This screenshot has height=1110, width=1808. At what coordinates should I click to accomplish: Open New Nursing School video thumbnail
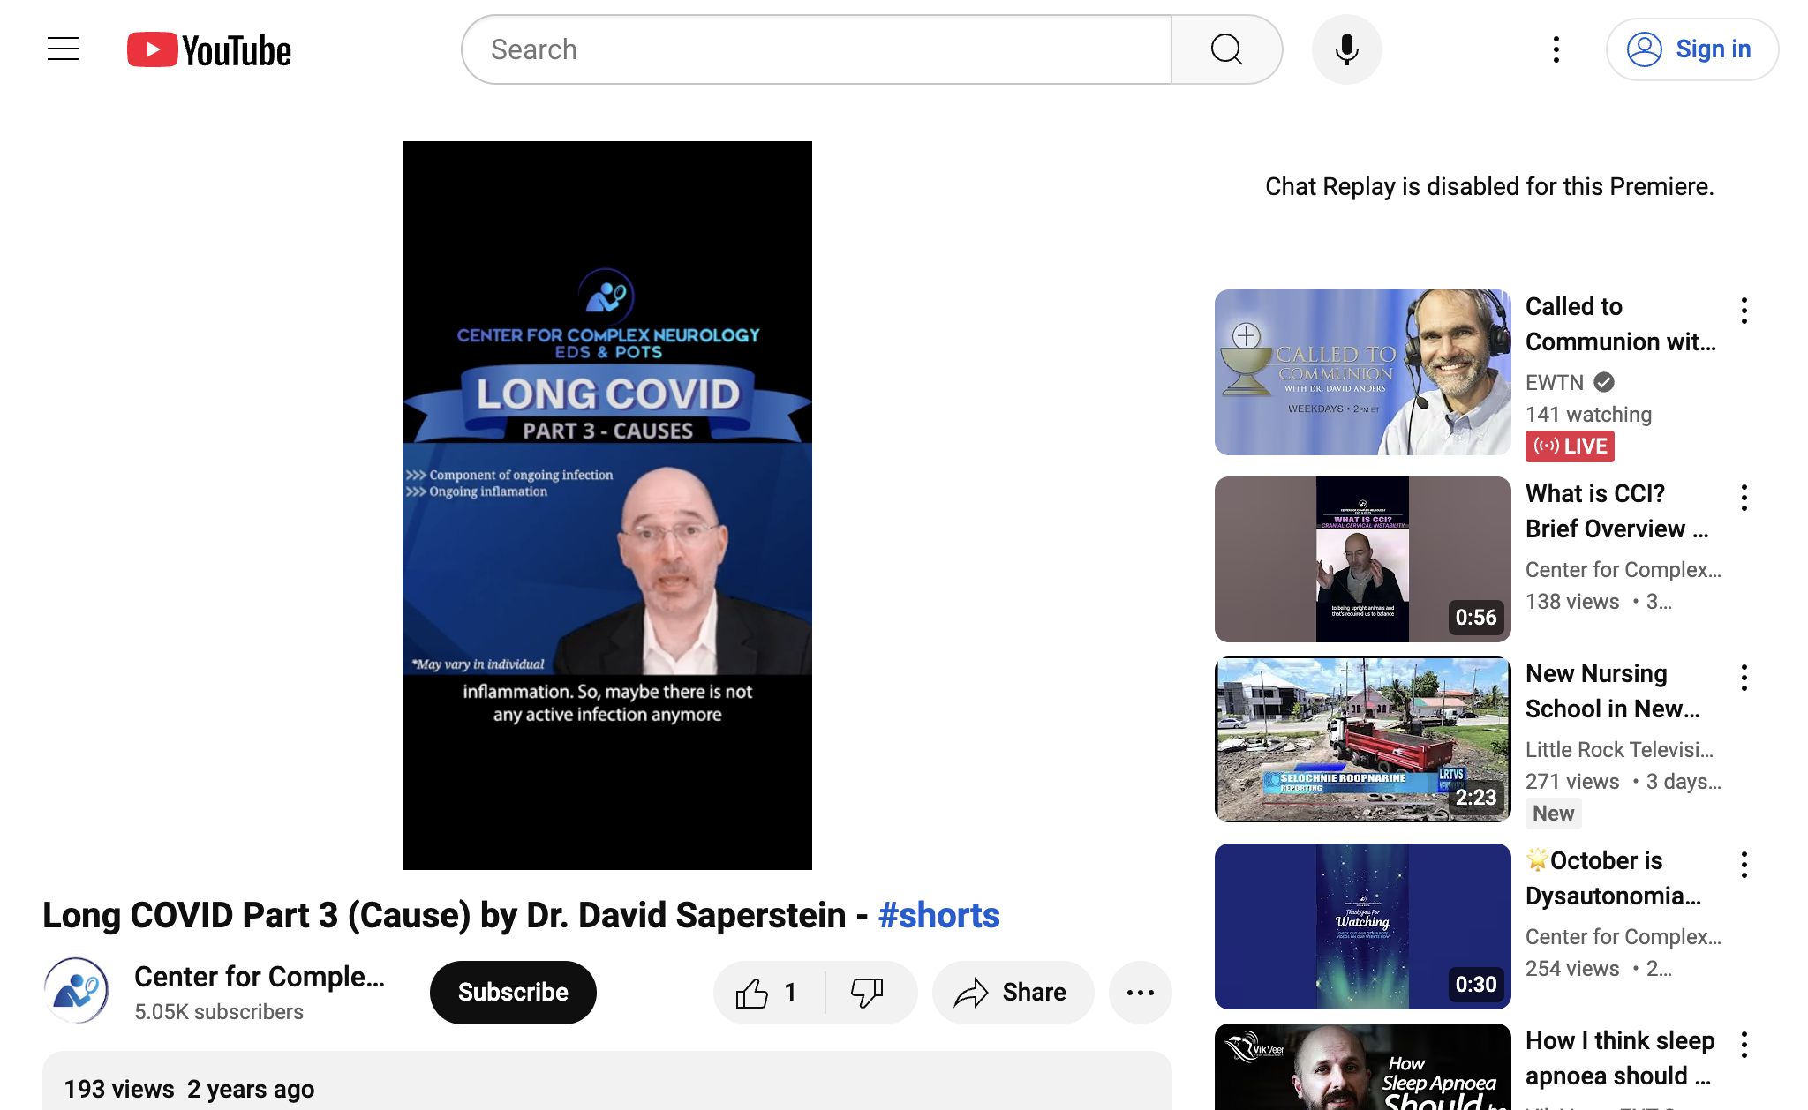click(1363, 739)
